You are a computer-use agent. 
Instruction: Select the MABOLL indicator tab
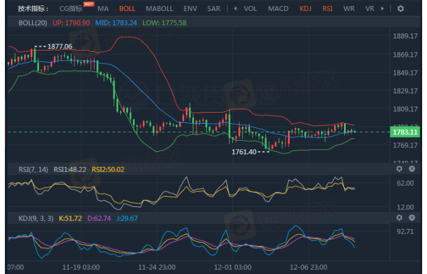pos(160,9)
